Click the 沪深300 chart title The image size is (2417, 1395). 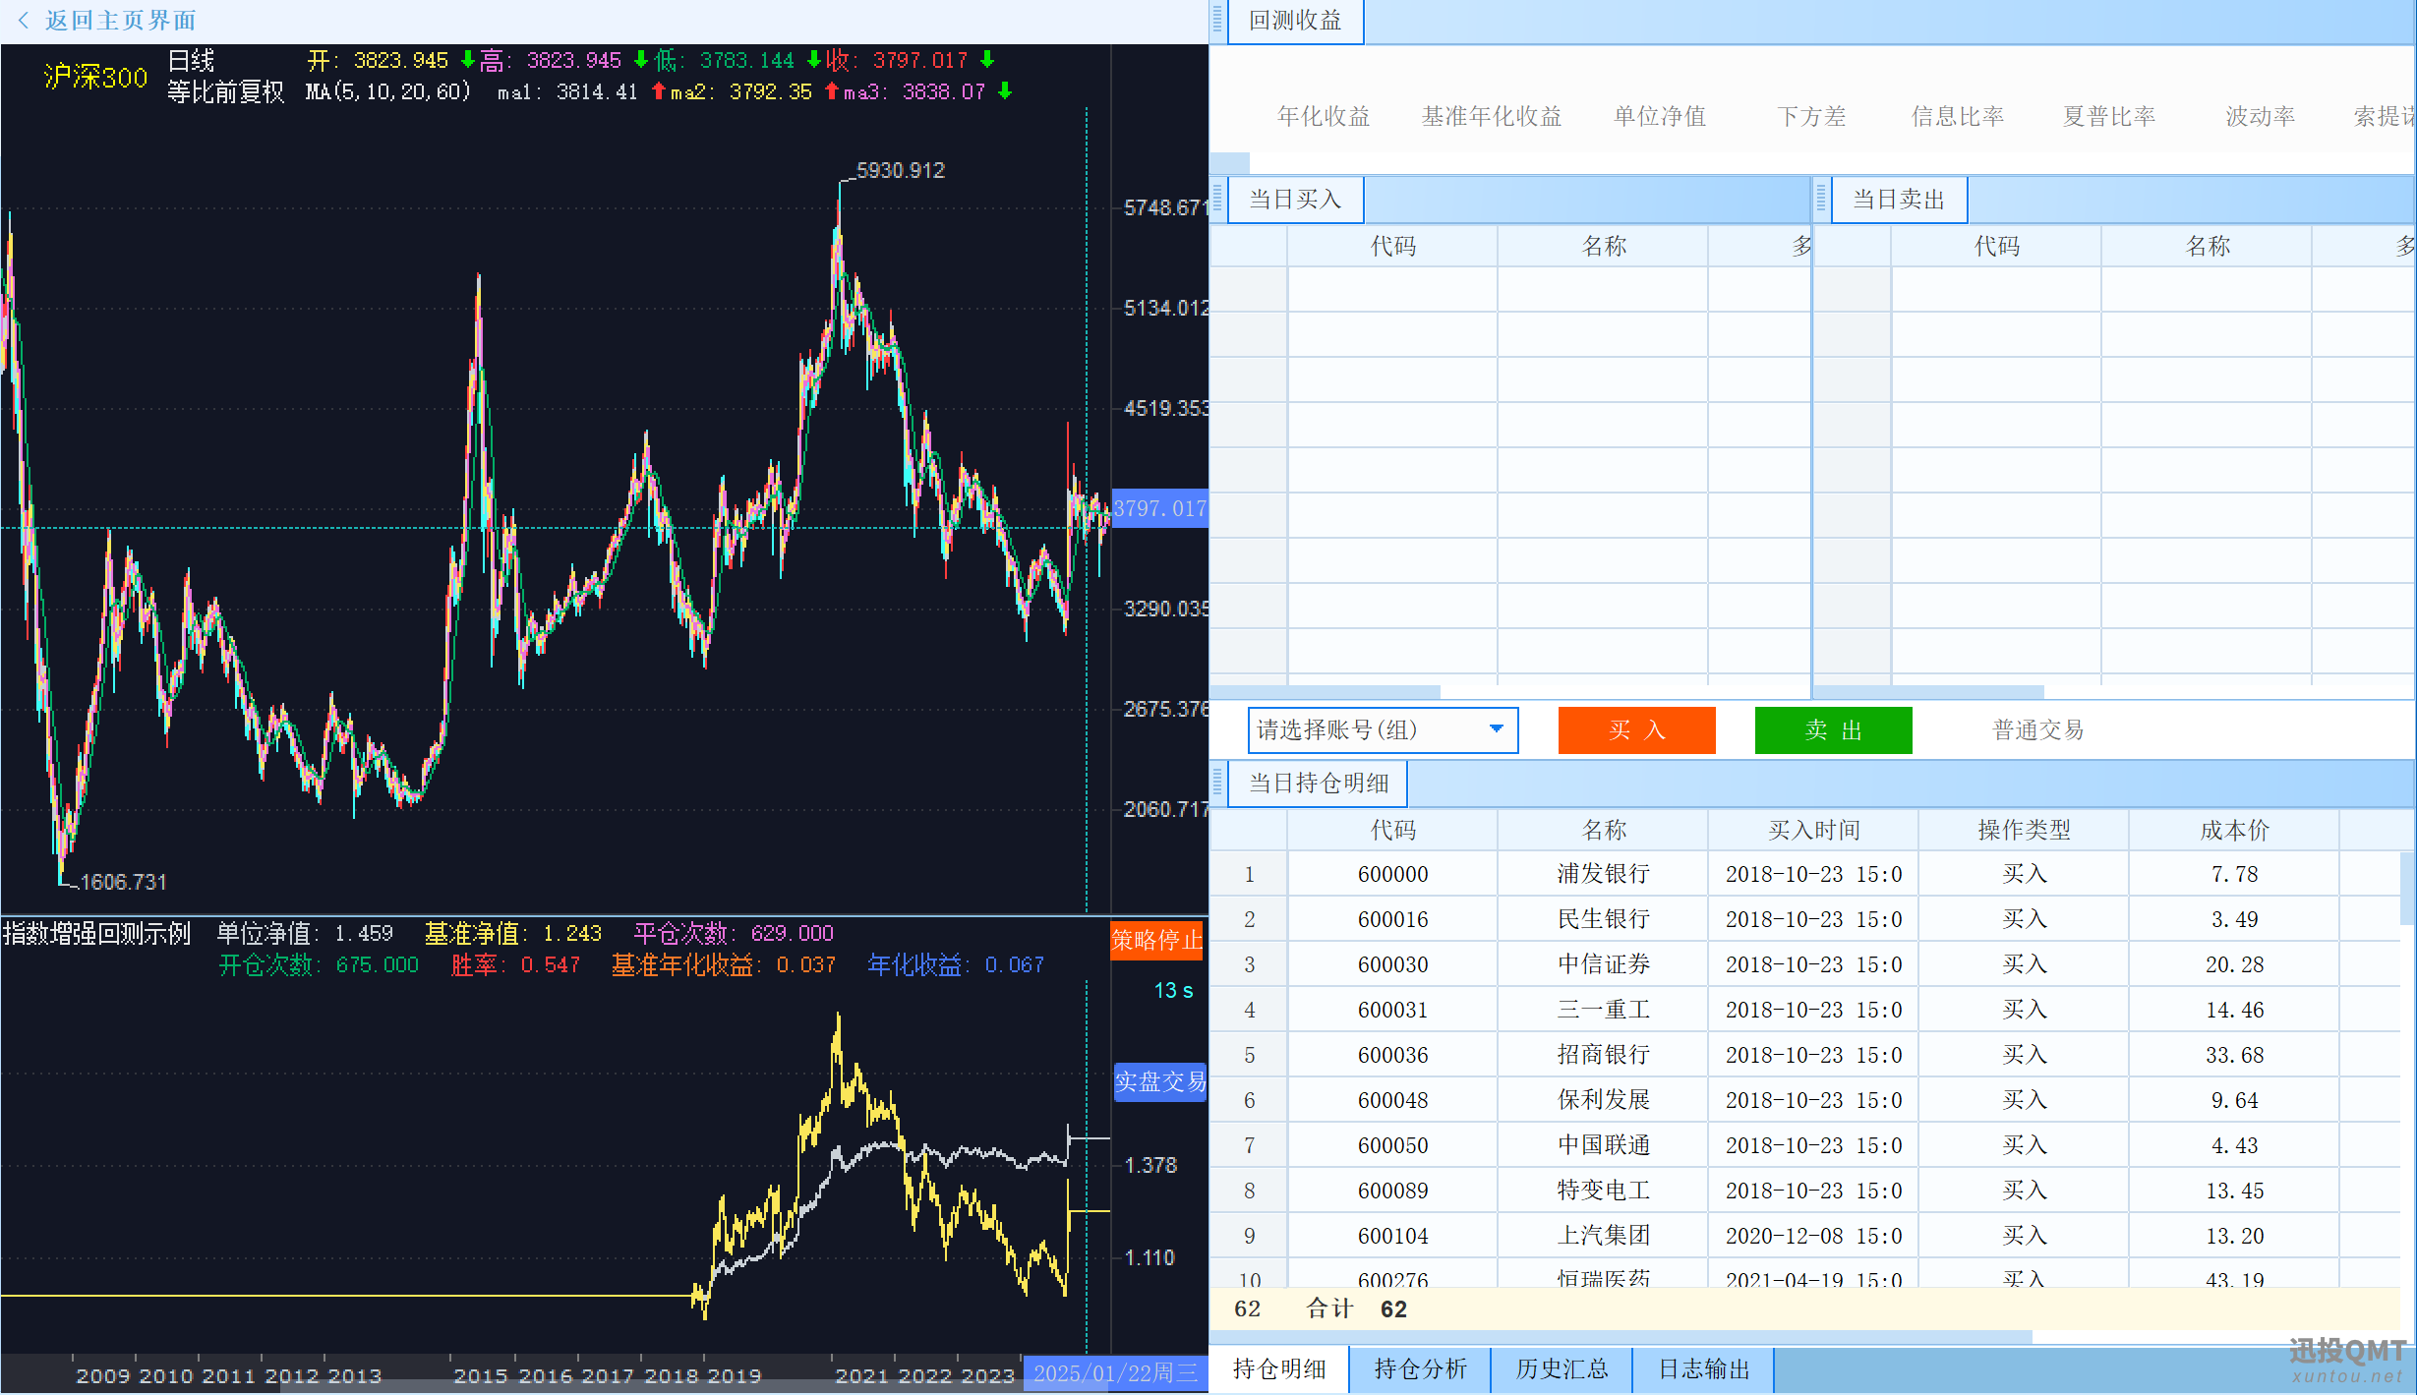click(x=95, y=77)
